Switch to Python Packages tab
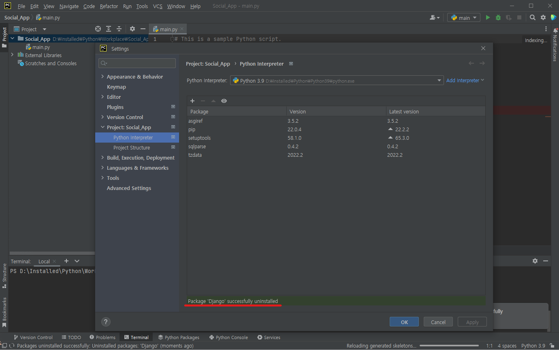The width and height of the screenshot is (559, 350). click(x=179, y=337)
